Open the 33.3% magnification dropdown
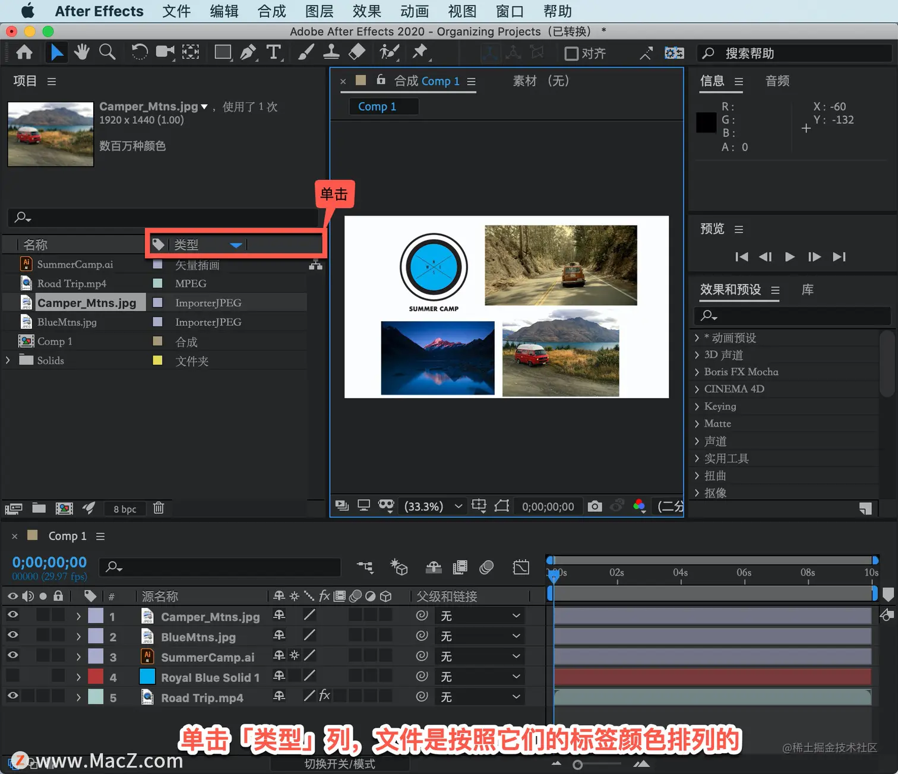 (x=433, y=506)
